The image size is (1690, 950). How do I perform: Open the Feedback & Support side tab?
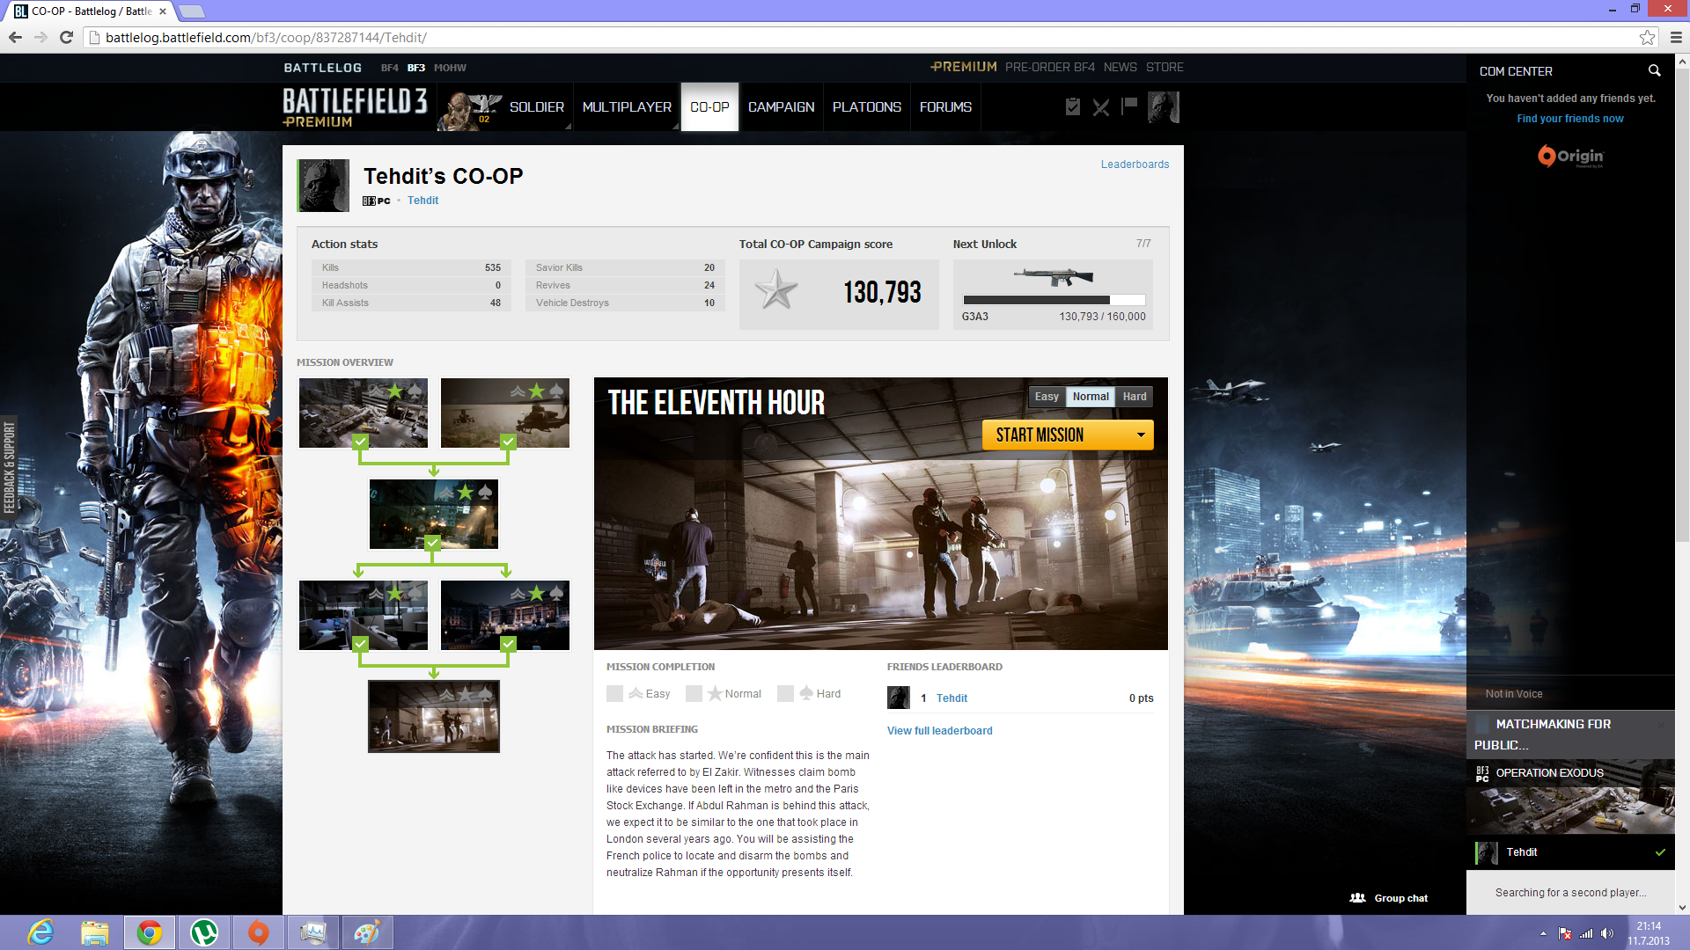coord(9,467)
